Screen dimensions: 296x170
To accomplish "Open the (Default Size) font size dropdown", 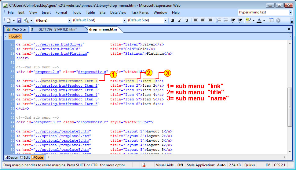I will [165, 20].
